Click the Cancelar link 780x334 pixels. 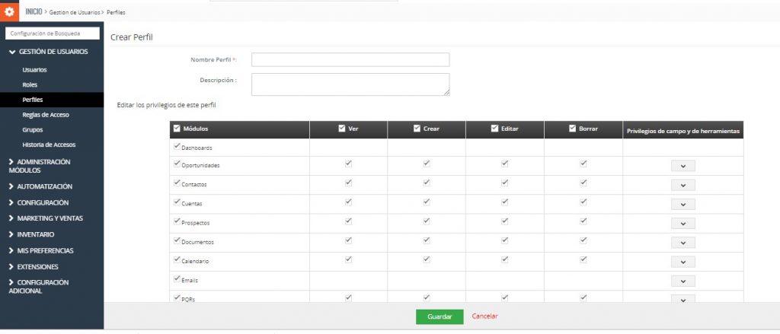coord(484,317)
